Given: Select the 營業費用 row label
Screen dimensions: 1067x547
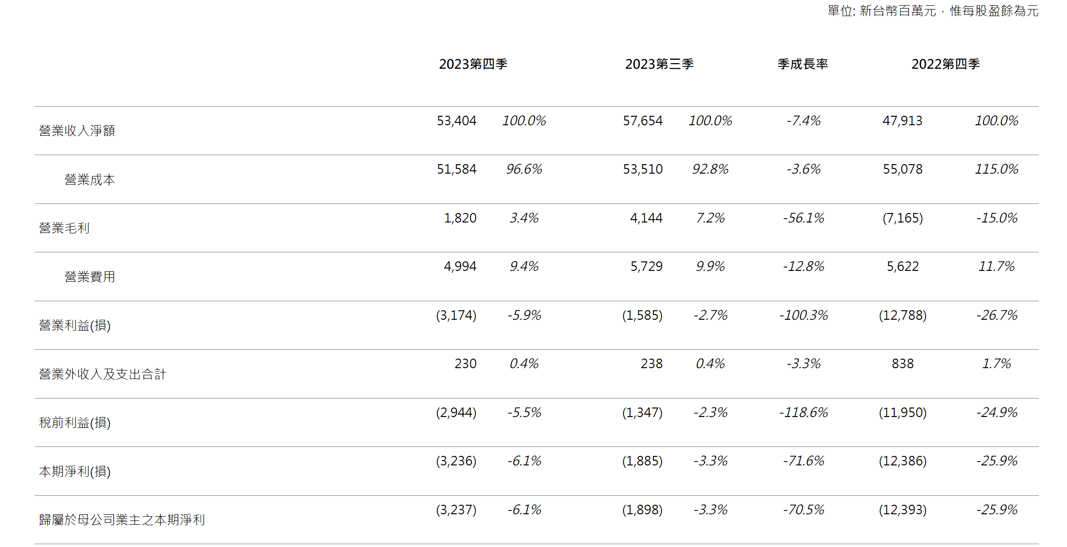Looking at the screenshot, I should [x=90, y=277].
